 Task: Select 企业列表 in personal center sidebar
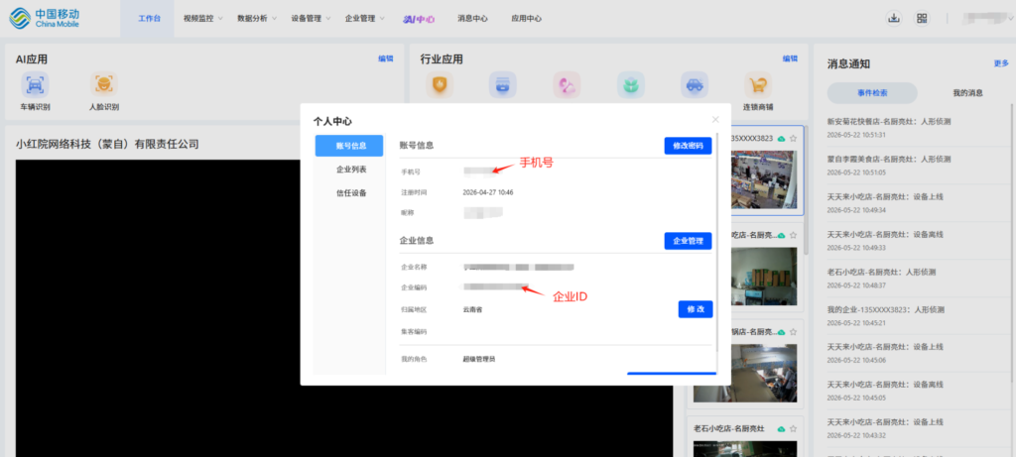point(351,170)
